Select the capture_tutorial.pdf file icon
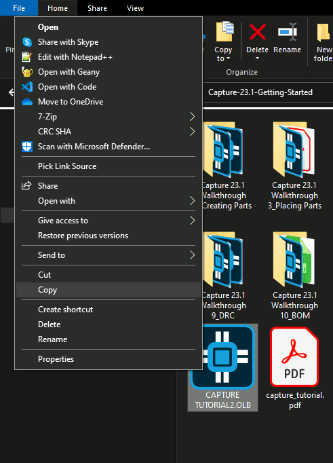 pyautogui.click(x=294, y=356)
